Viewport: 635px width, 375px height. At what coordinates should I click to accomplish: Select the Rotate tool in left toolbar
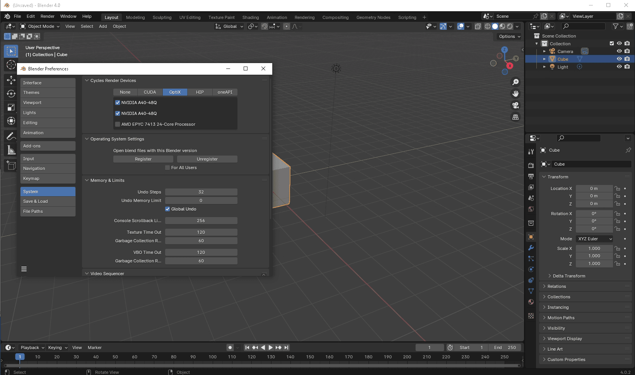[11, 94]
